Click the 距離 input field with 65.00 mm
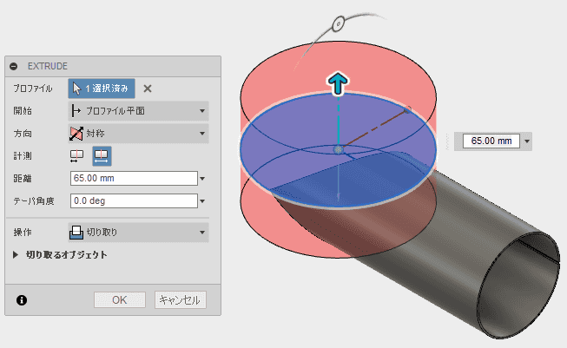567x348 pixels. (134, 179)
